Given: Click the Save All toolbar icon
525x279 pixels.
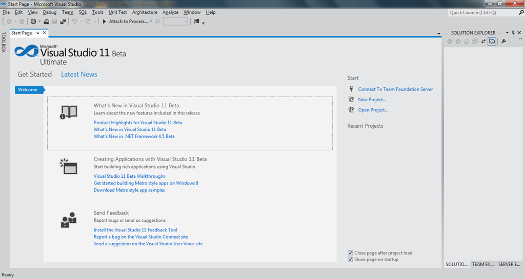Looking at the screenshot, I should coord(63,21).
